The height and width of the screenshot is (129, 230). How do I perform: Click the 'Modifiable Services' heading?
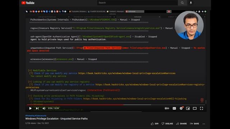[45, 70]
